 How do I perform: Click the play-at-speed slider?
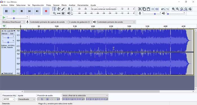[x=17, y=18]
